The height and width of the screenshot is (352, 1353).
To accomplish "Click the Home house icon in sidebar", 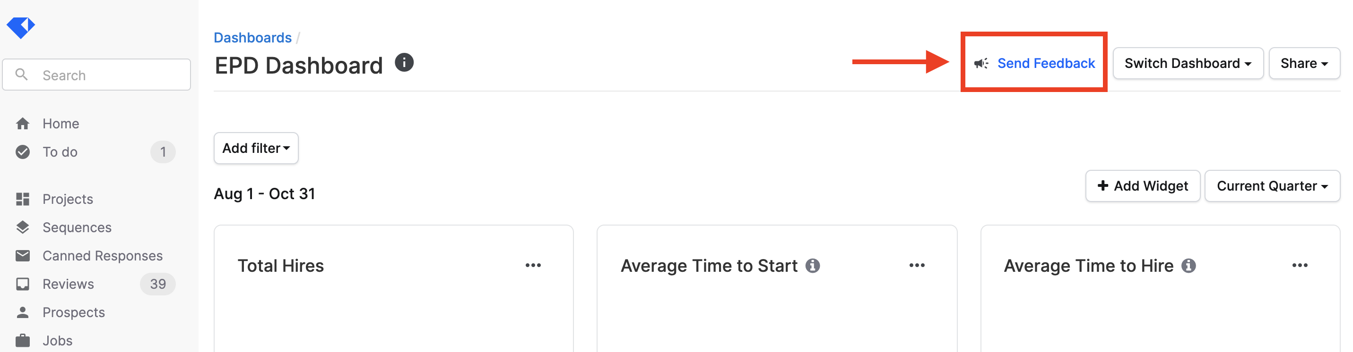I will (x=23, y=124).
